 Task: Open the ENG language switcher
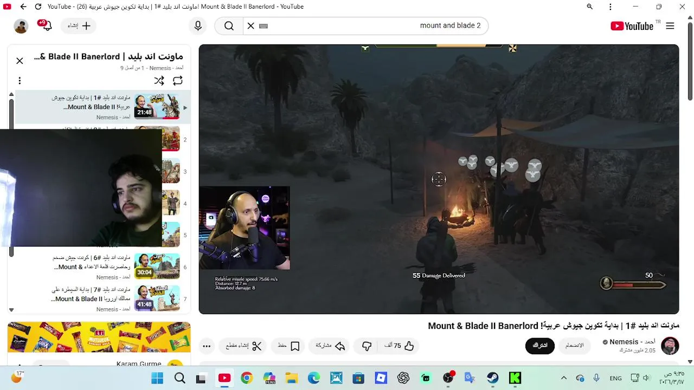point(615,378)
